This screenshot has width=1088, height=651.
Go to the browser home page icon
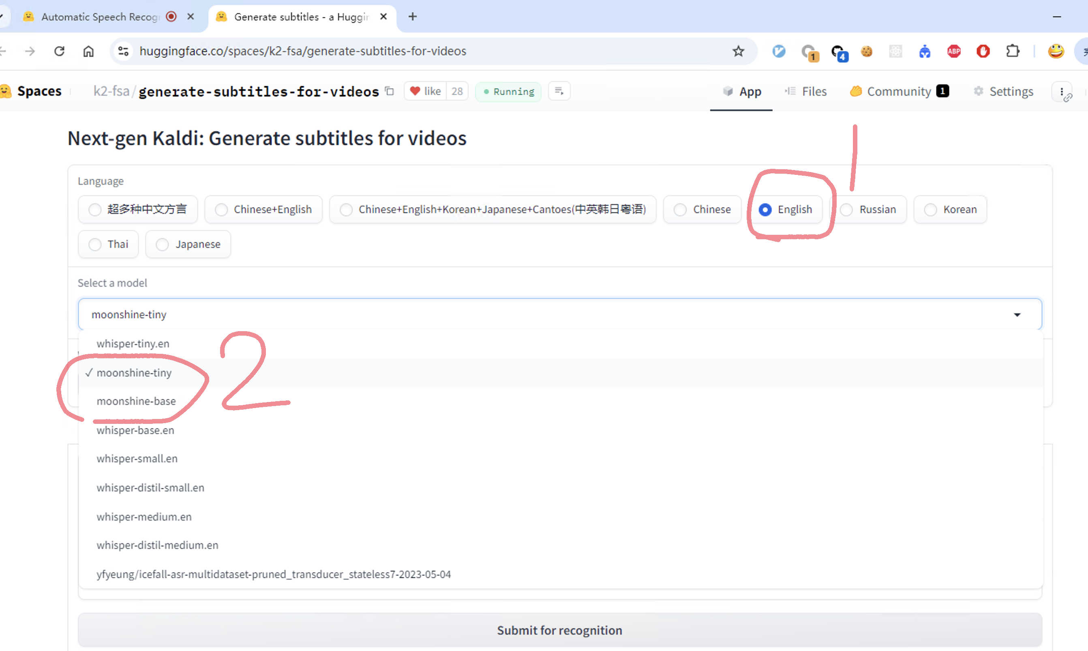[88, 51]
